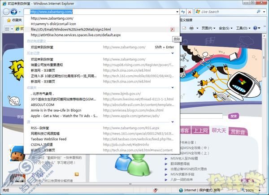The height and width of the screenshot is (195, 269).
Task: Open the 上上网 tab on webpage
Action: (x=200, y=131)
